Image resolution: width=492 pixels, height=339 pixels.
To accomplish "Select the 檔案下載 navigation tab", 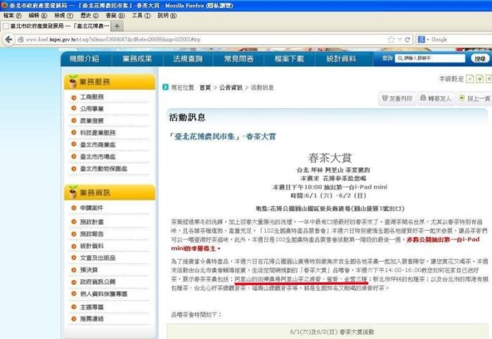I will (x=290, y=59).
